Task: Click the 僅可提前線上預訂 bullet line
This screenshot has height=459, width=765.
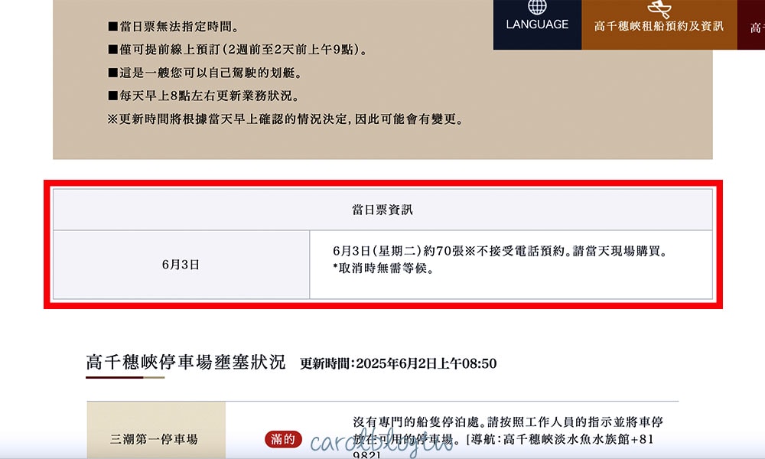Action: pos(238,49)
